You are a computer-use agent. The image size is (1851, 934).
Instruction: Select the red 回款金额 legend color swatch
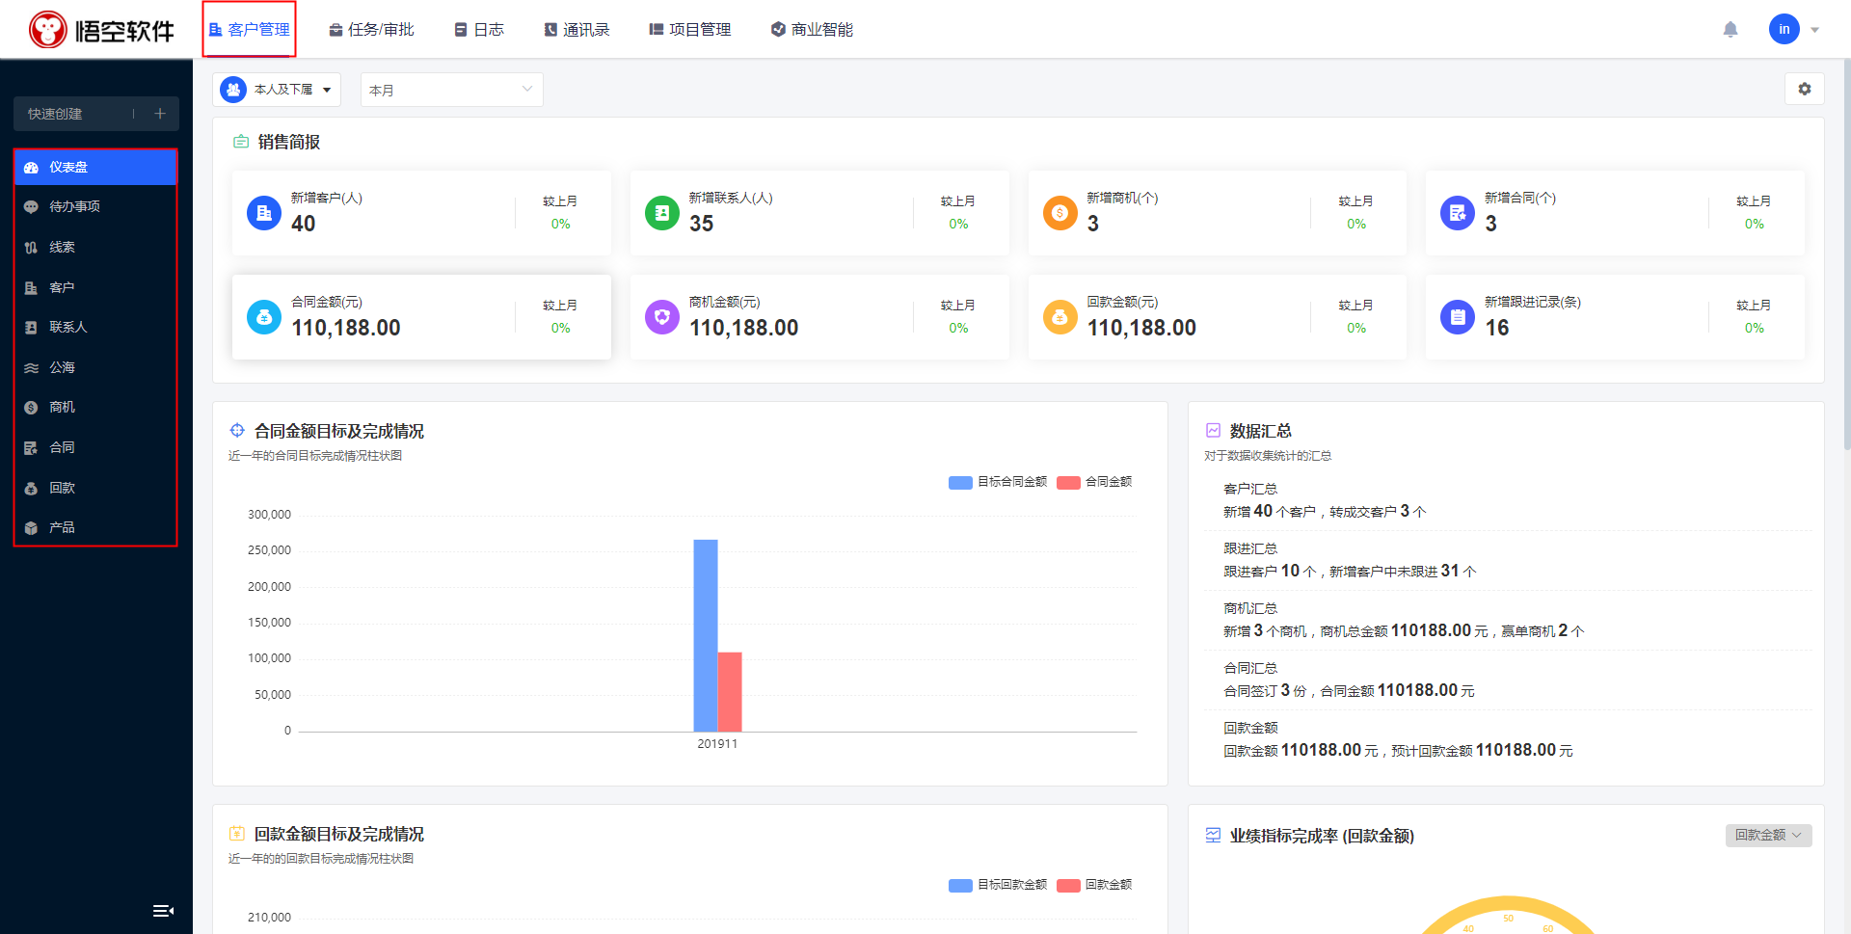(1068, 885)
